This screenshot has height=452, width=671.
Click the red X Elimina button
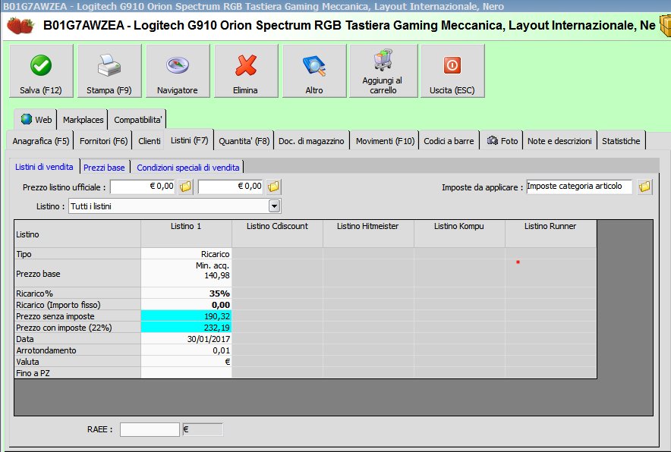[246, 71]
